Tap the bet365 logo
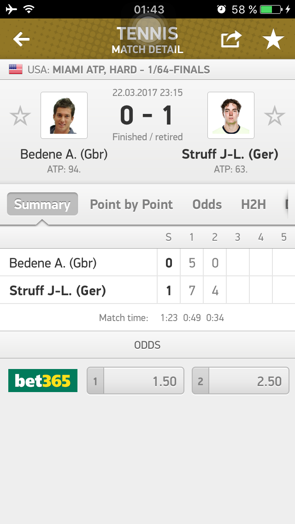The width and height of the screenshot is (295, 524). point(43,381)
